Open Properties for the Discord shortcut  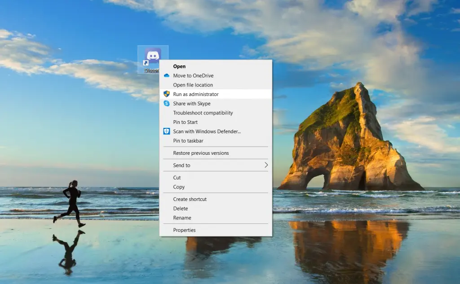[184, 230]
